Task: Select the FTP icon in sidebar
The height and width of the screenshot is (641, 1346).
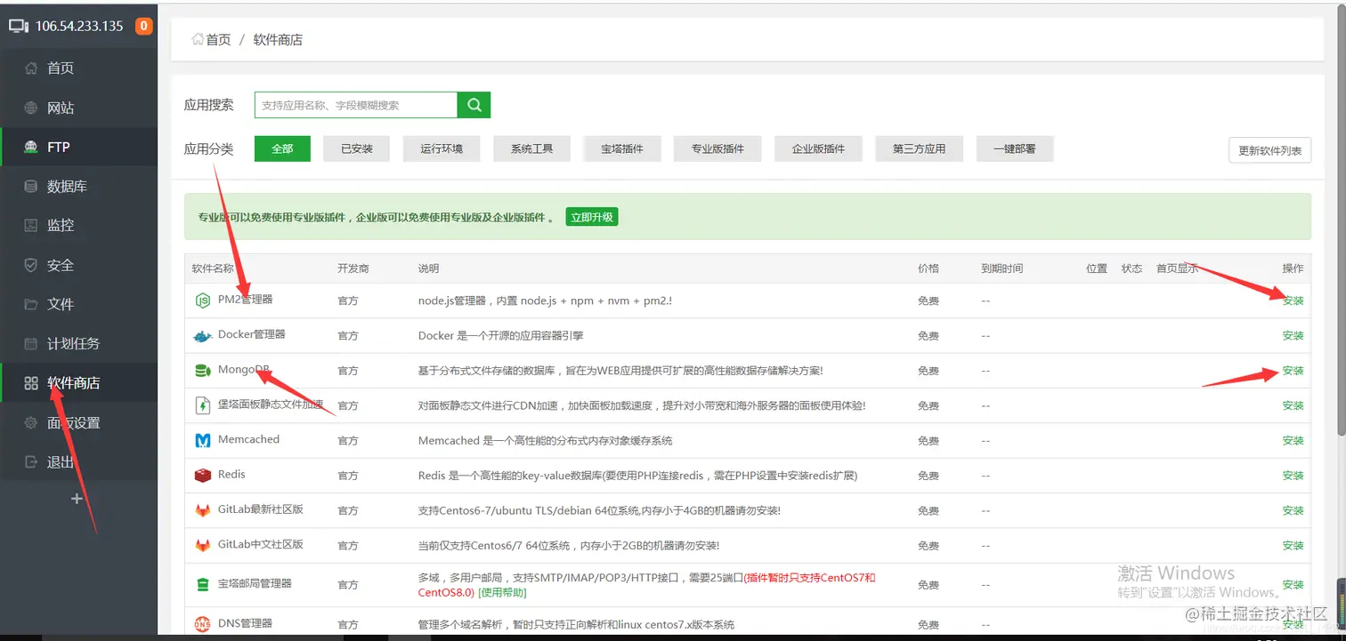Action: [x=31, y=147]
